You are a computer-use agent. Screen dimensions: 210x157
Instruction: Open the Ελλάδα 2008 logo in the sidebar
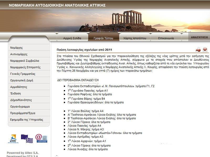[x=13, y=139]
